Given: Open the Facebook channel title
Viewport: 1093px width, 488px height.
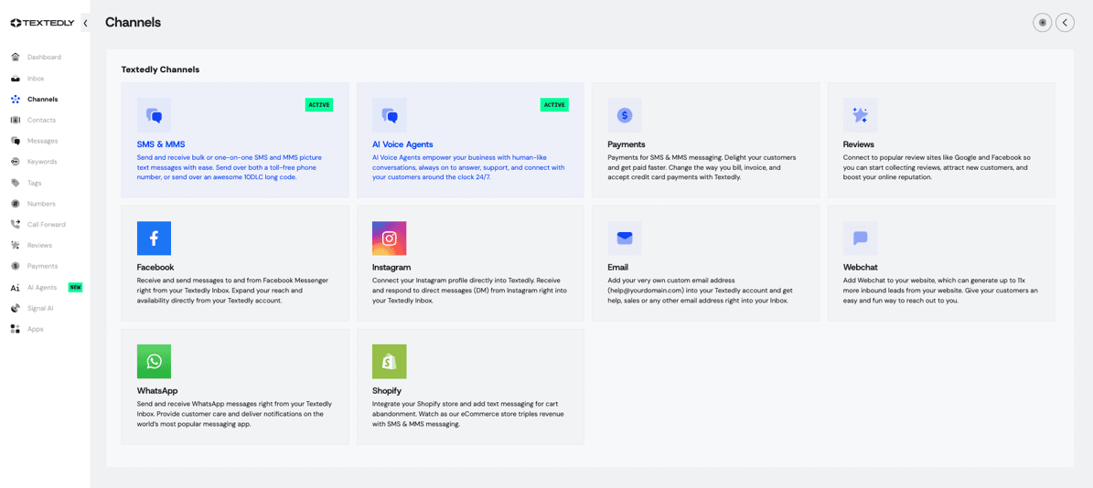Looking at the screenshot, I should click(x=155, y=268).
